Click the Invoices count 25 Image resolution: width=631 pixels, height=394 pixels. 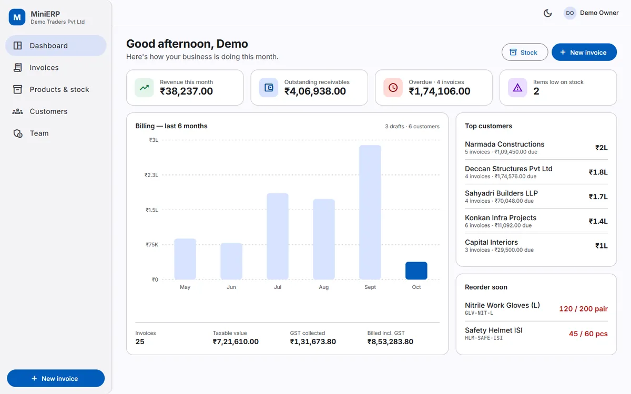pos(140,341)
